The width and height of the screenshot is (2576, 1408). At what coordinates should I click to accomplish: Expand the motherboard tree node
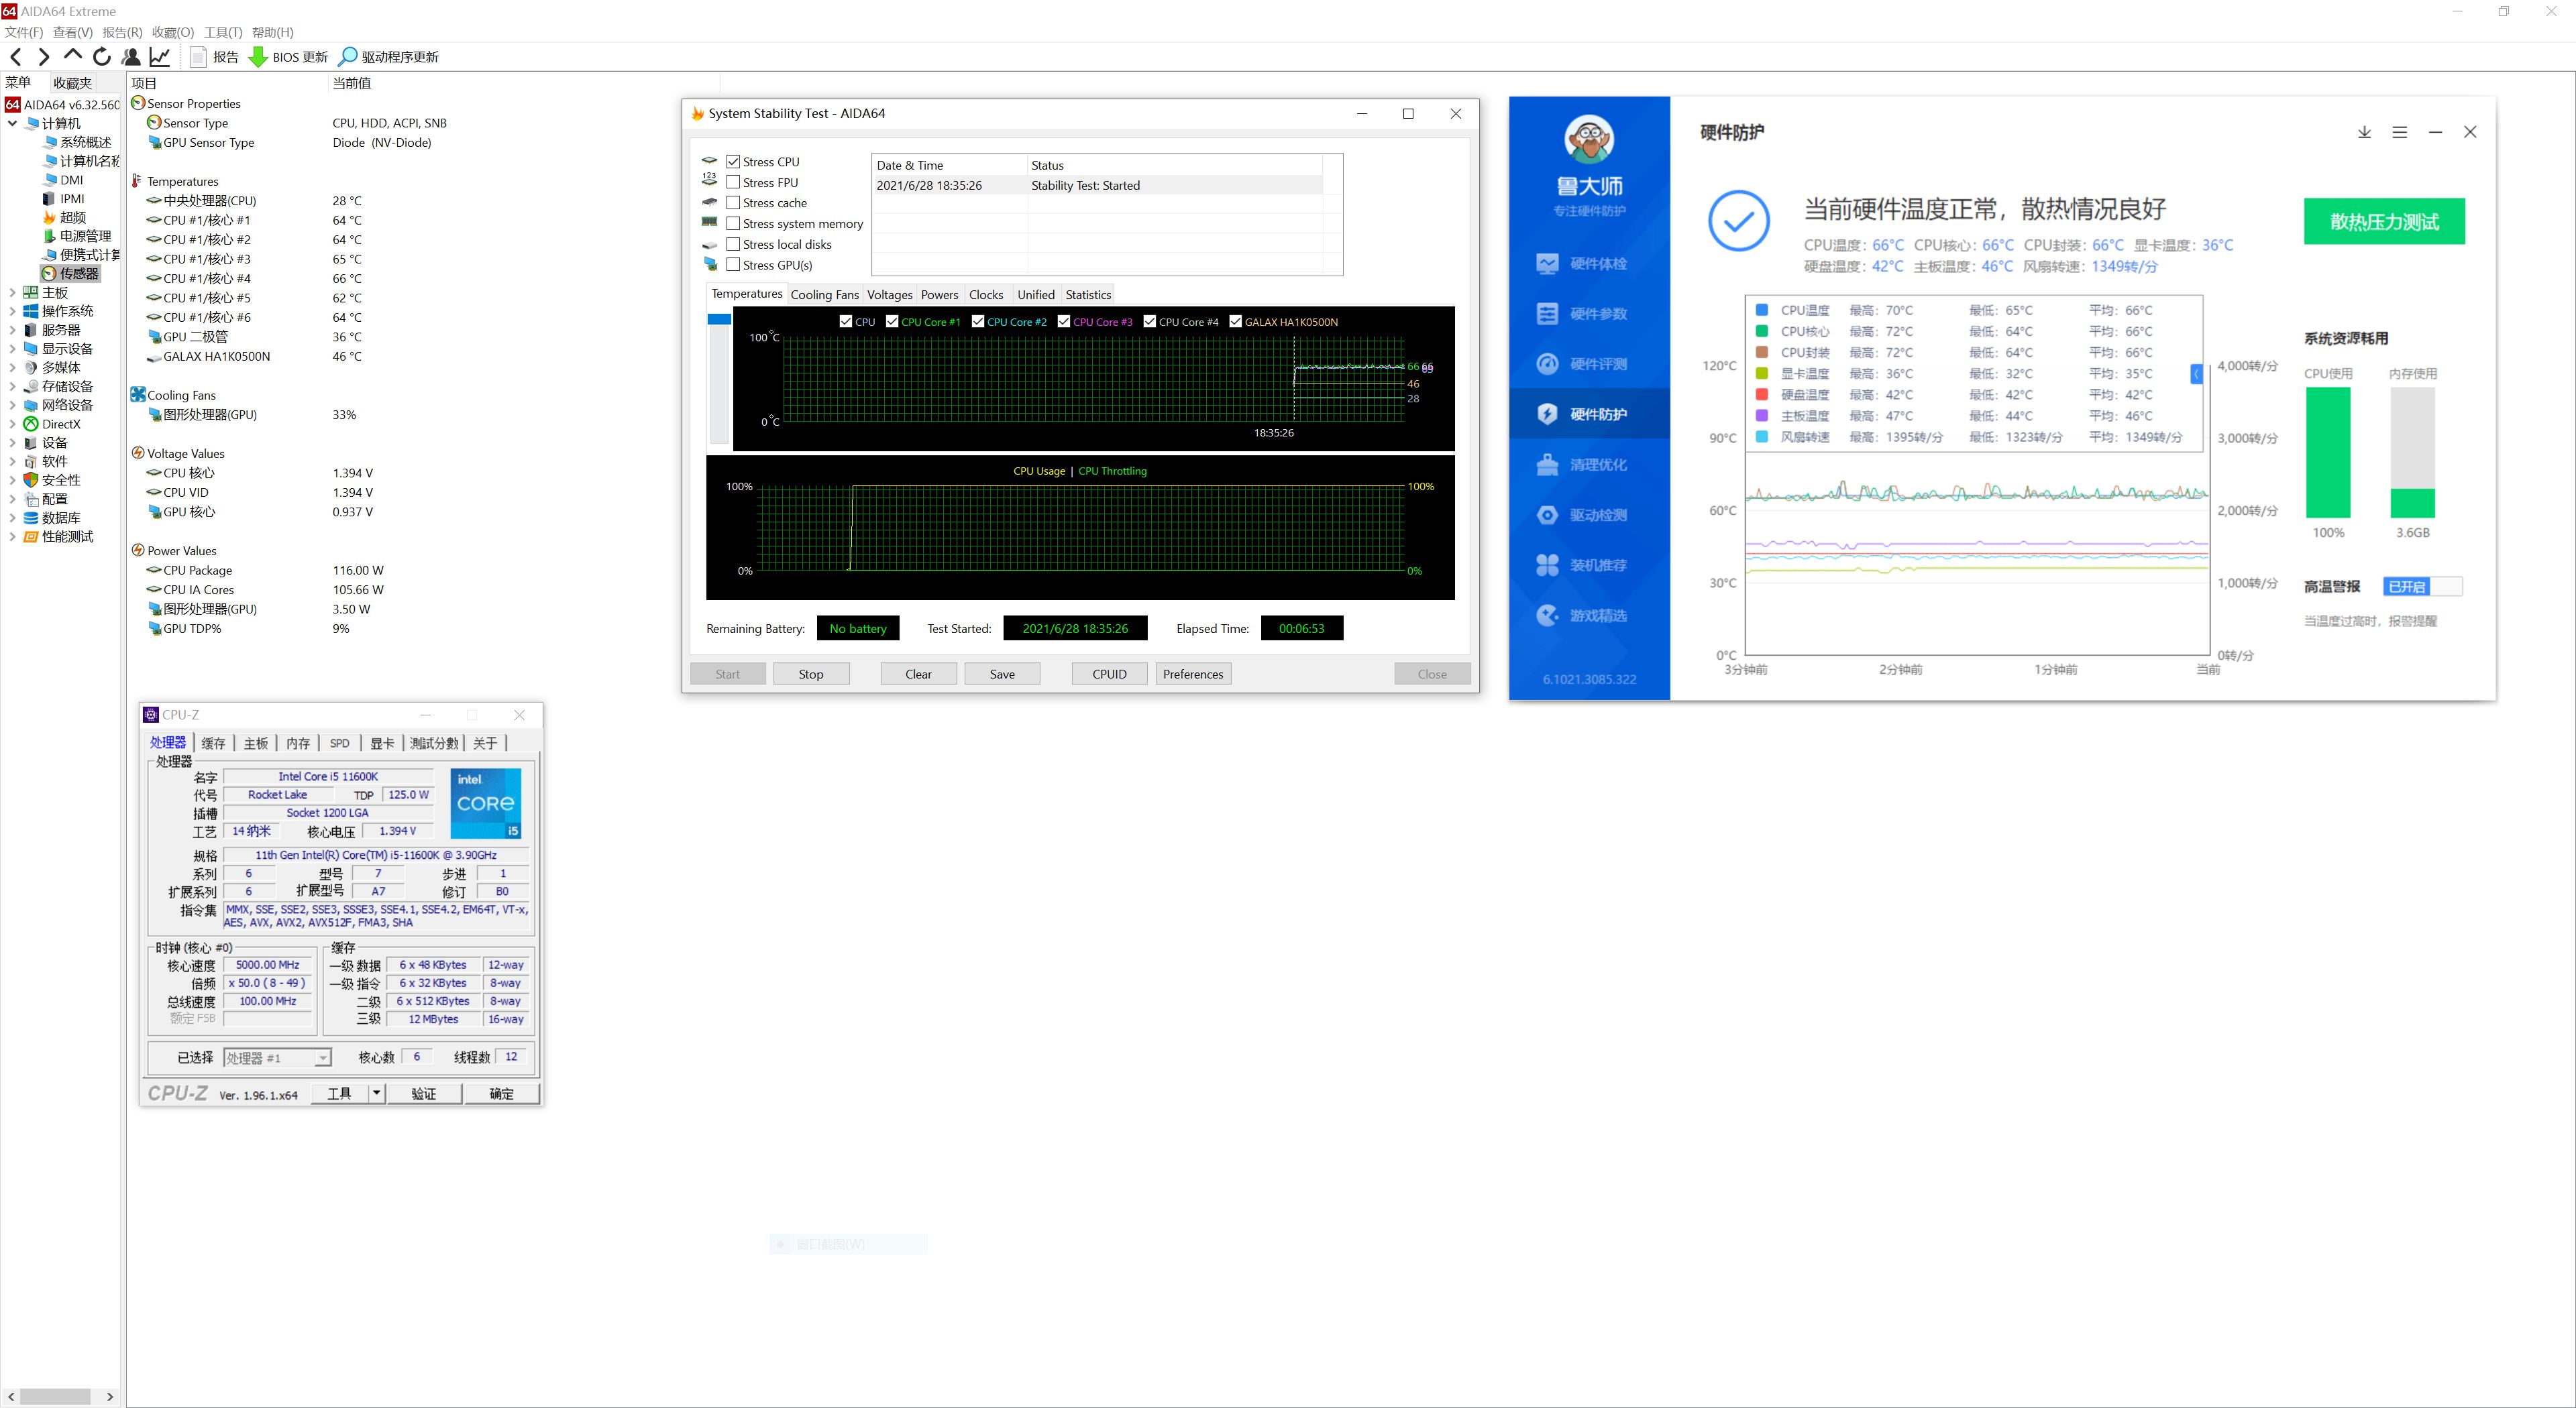[x=12, y=293]
